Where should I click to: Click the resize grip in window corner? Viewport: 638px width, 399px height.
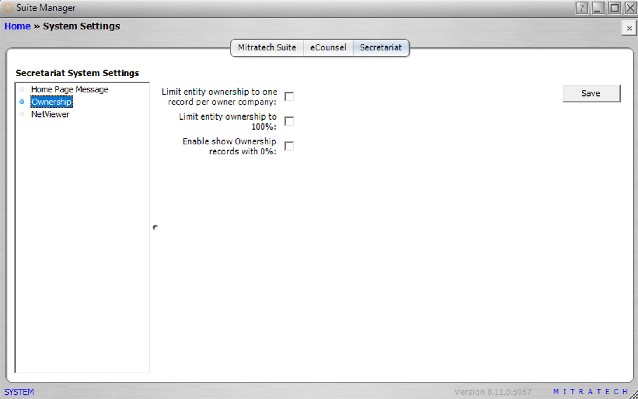tap(633, 394)
